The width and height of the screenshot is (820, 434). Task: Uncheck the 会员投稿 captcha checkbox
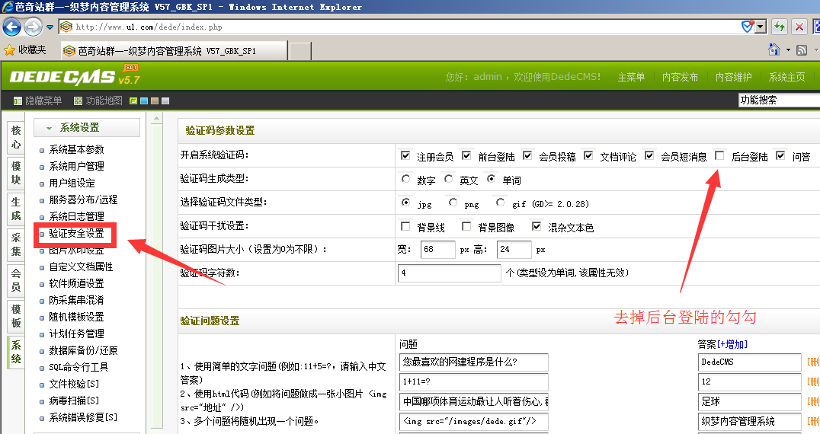click(x=527, y=155)
